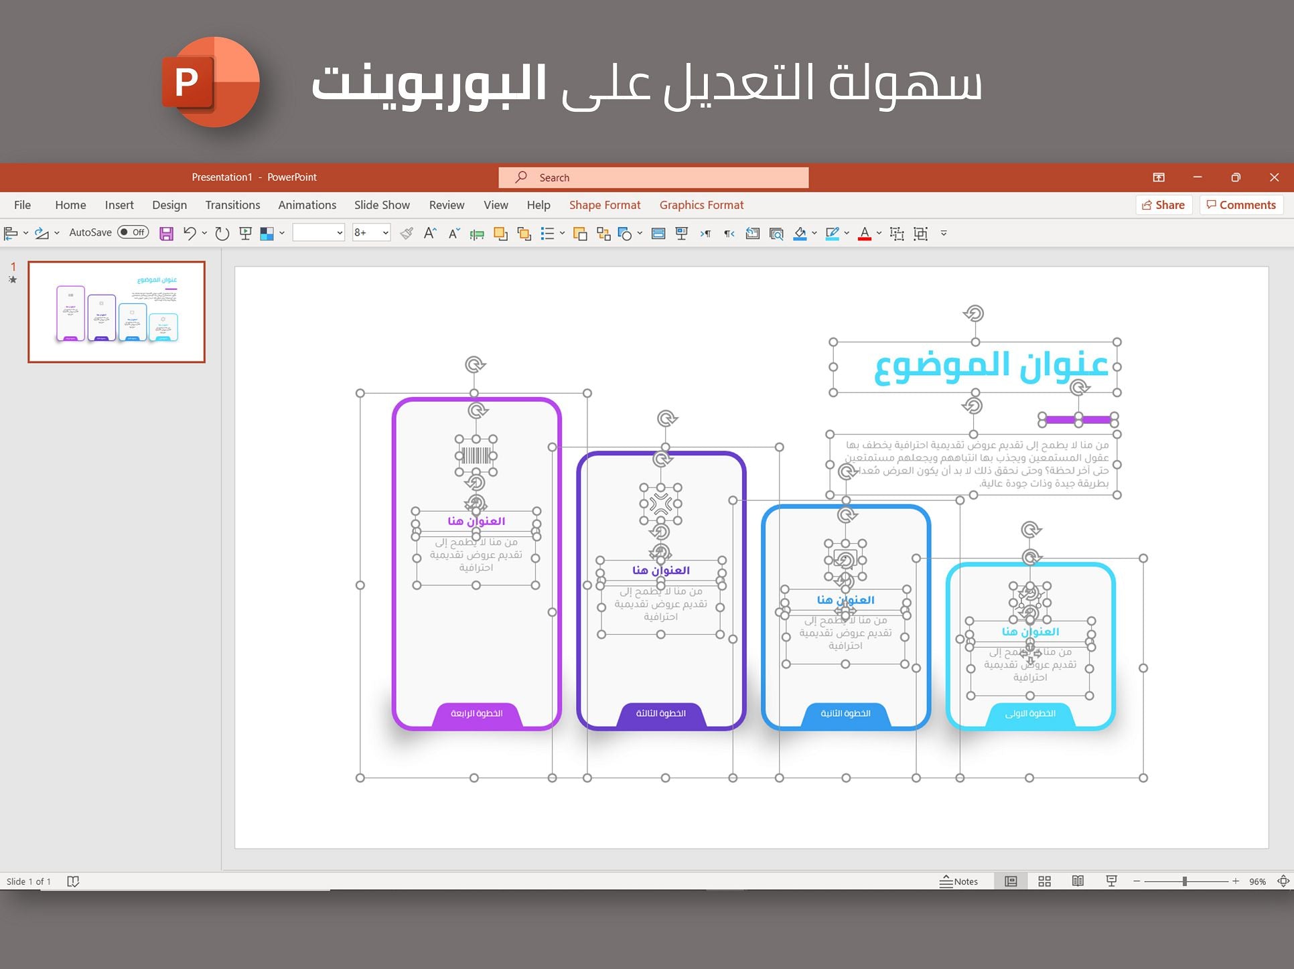Viewport: 1294px width, 969px height.
Task: Expand the Undo history dropdown arrow
Action: pos(204,233)
